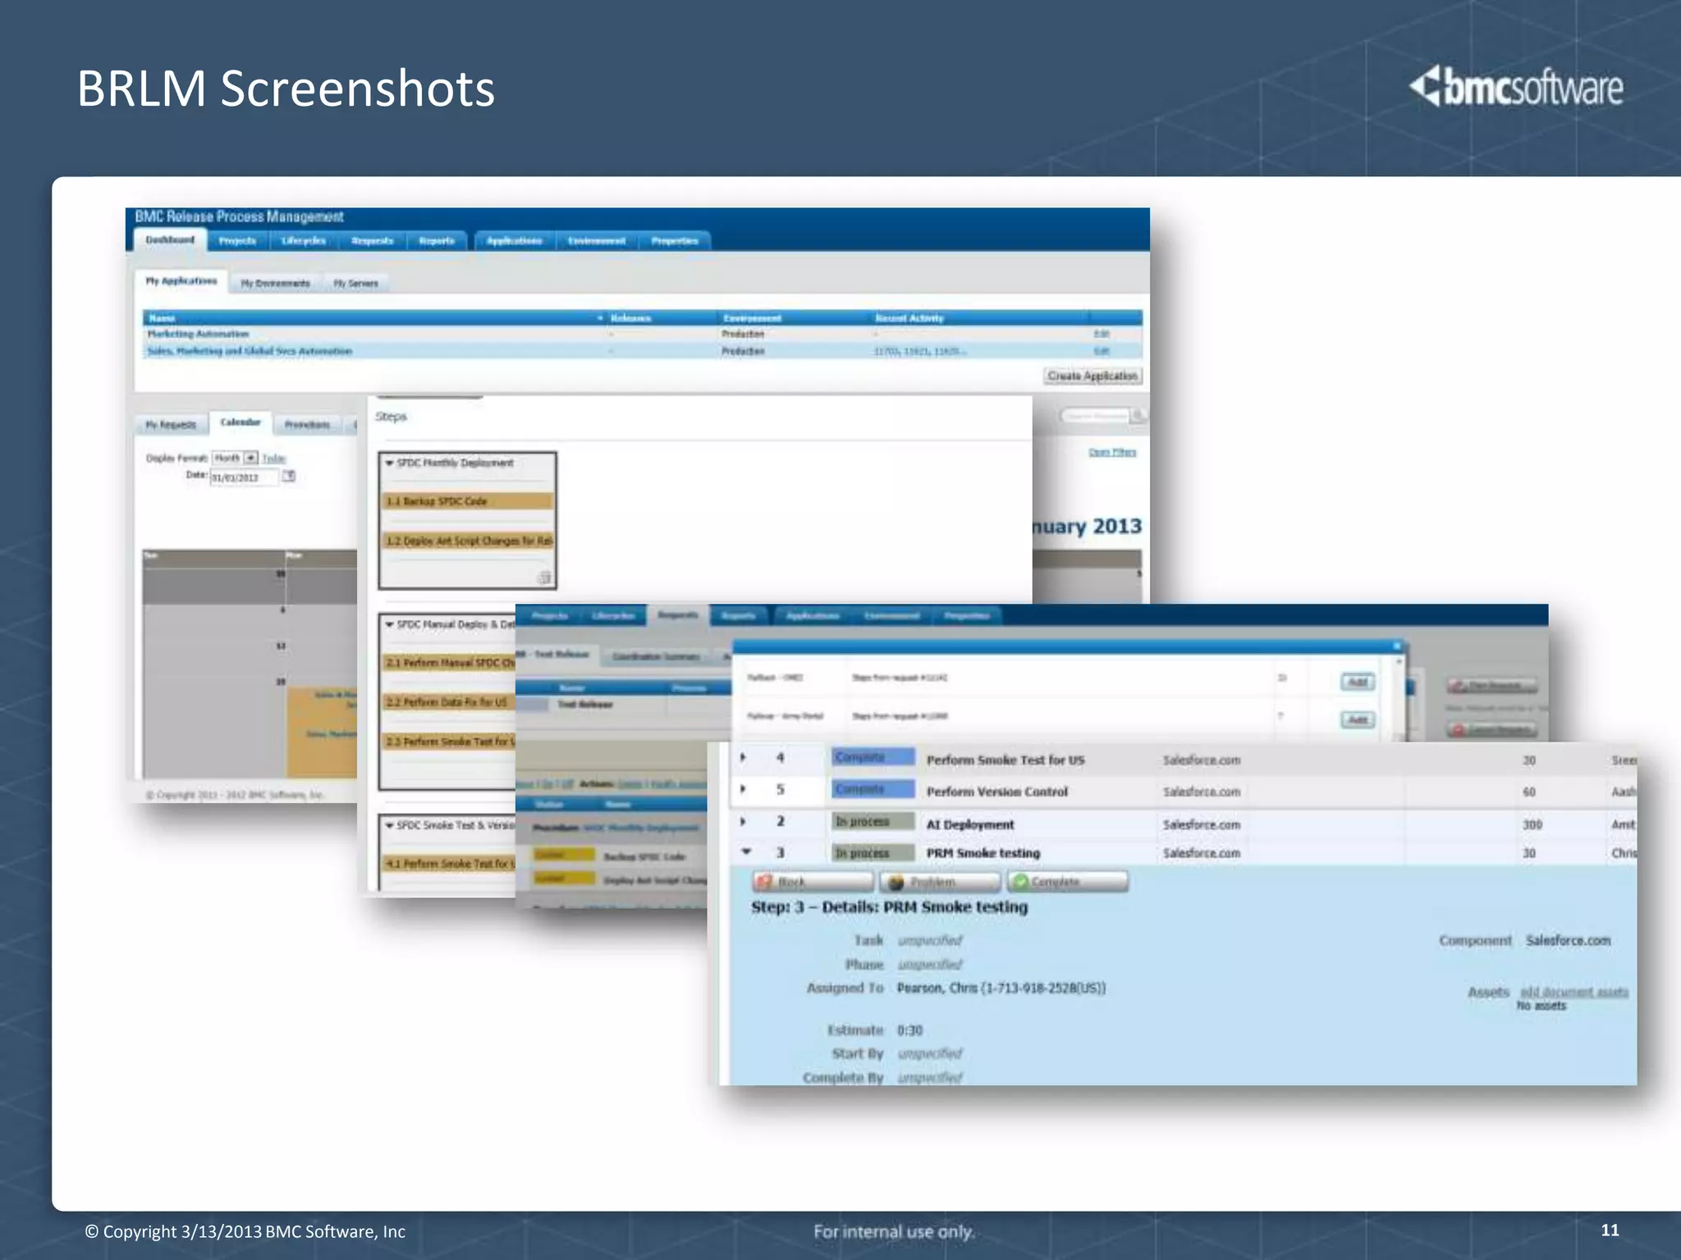Viewport: 1681px width, 1260px height.
Task: Click the upper icon button right of the popup dialog
Action: point(1491,685)
